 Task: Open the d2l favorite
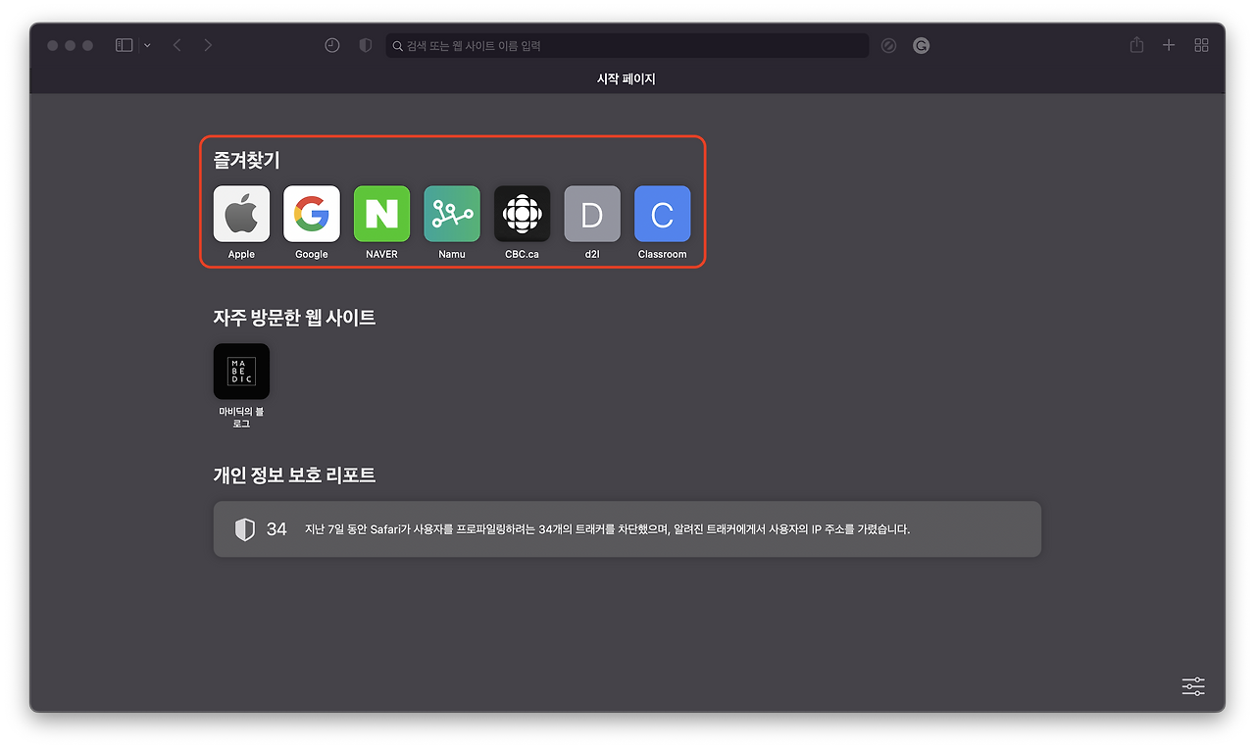592,215
